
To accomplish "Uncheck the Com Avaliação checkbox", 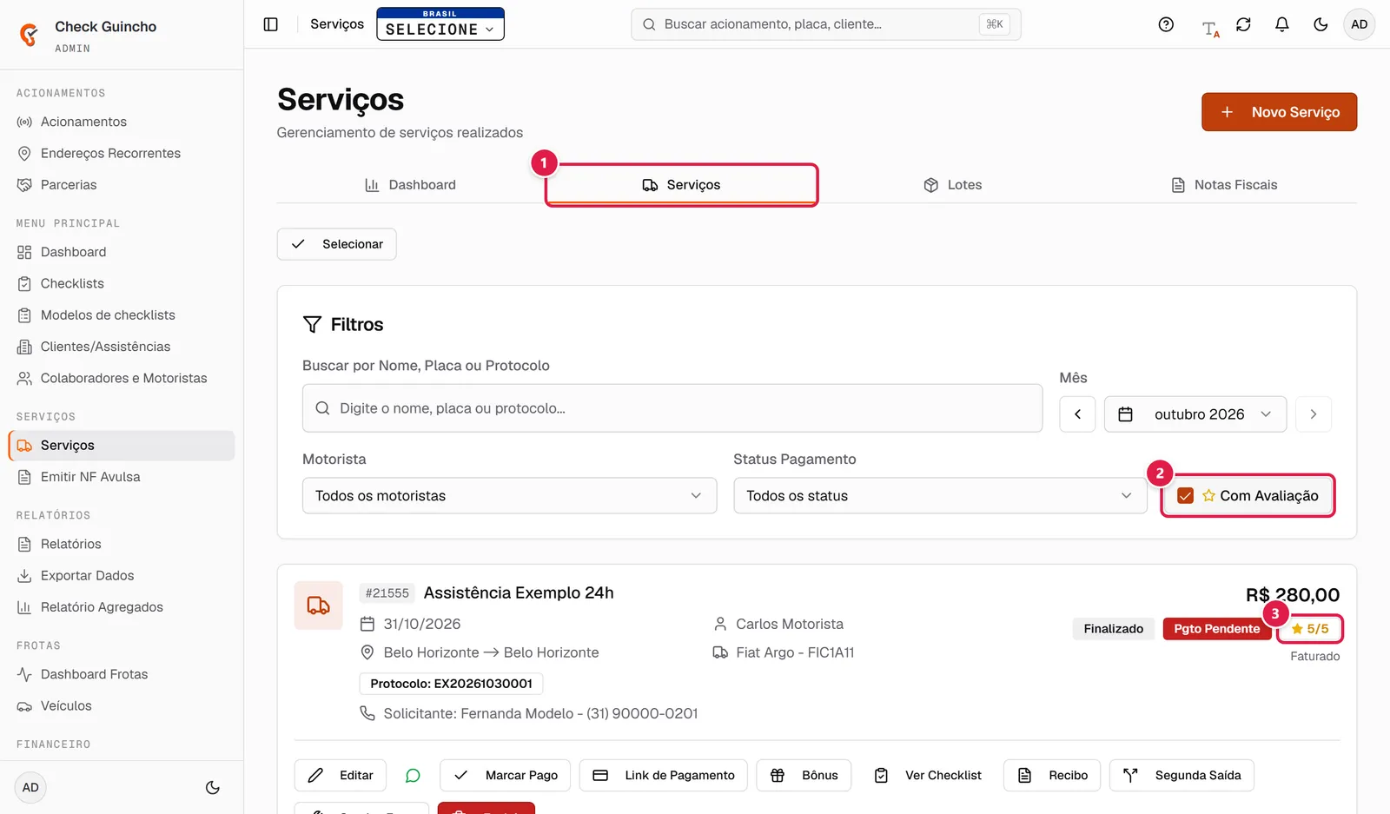I will 1185,496.
